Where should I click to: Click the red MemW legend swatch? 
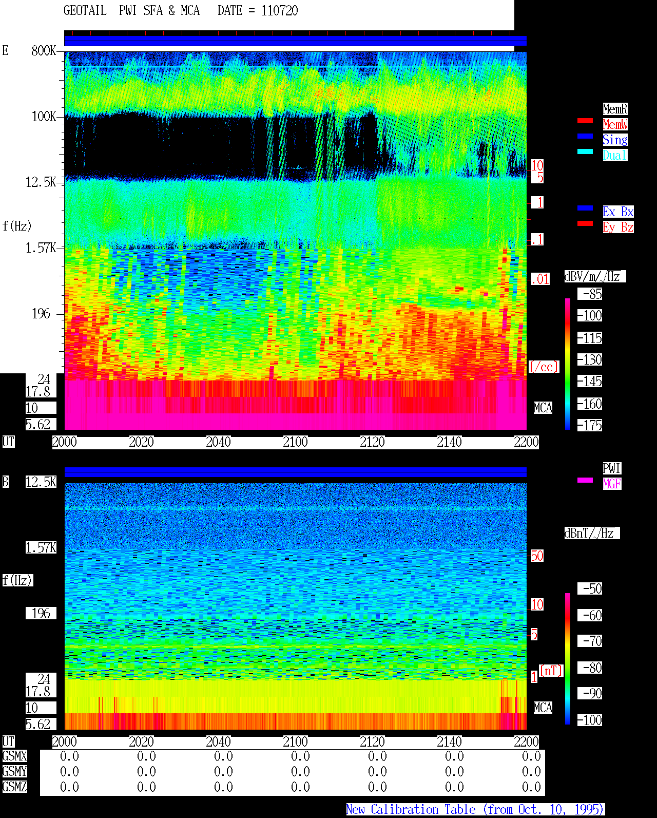tap(585, 121)
